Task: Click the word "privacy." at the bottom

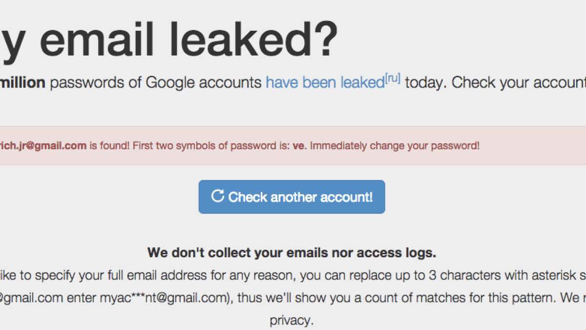Action: point(291,320)
